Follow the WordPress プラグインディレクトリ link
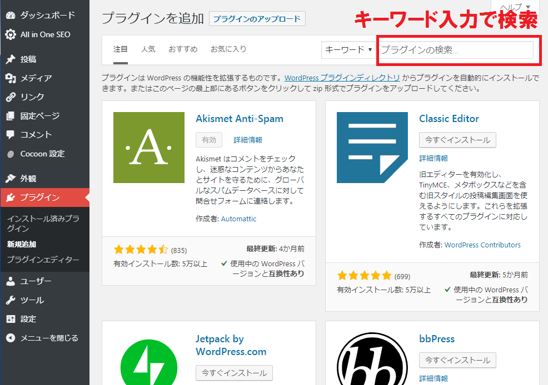548x385 pixels. [x=342, y=78]
